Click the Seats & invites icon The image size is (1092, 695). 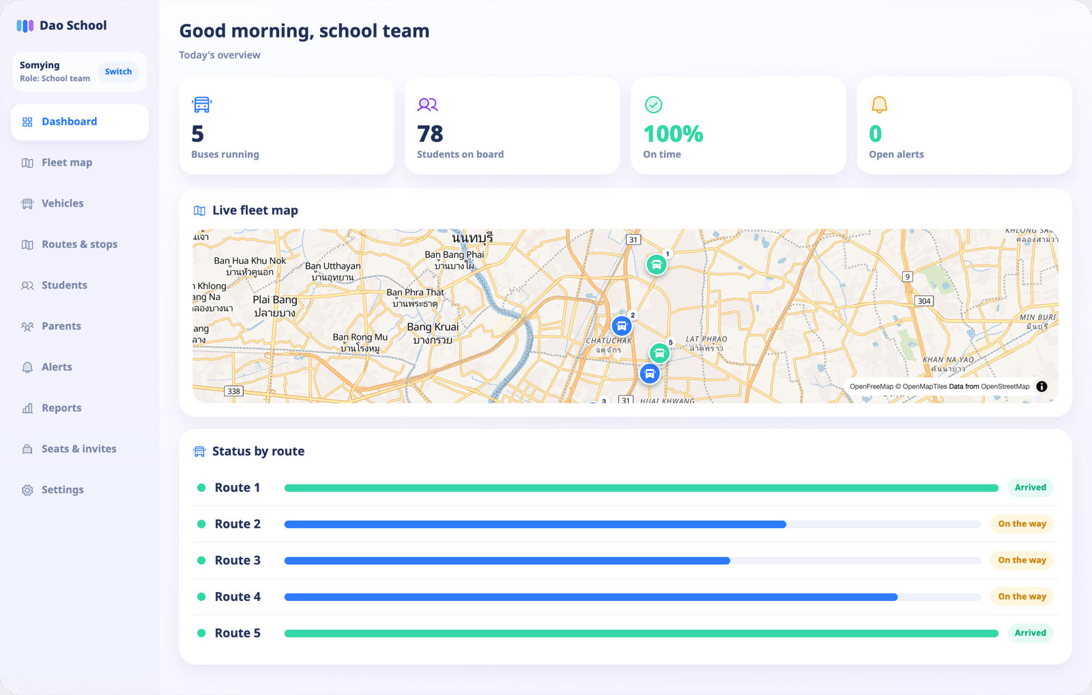pyautogui.click(x=27, y=449)
